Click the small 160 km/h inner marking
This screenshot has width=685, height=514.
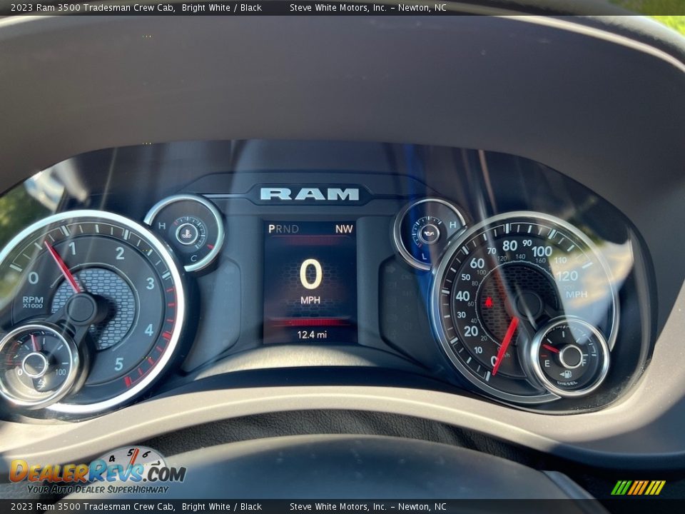[x=541, y=261]
